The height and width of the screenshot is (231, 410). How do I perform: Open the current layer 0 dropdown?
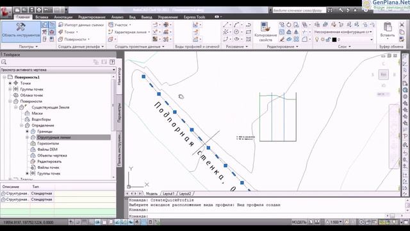coord(372,40)
